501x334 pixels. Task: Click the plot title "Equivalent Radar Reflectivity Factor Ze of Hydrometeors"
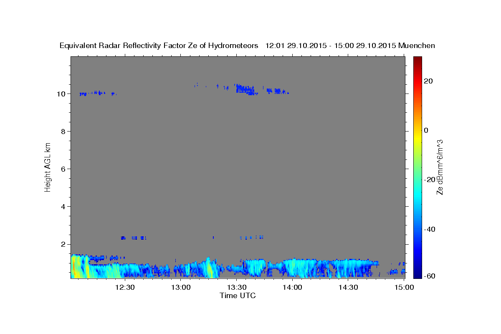coord(159,46)
